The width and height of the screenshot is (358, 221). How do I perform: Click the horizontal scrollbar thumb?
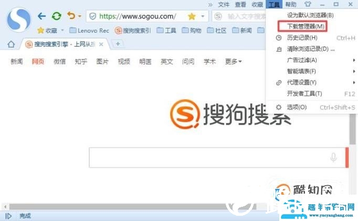[132, 207]
